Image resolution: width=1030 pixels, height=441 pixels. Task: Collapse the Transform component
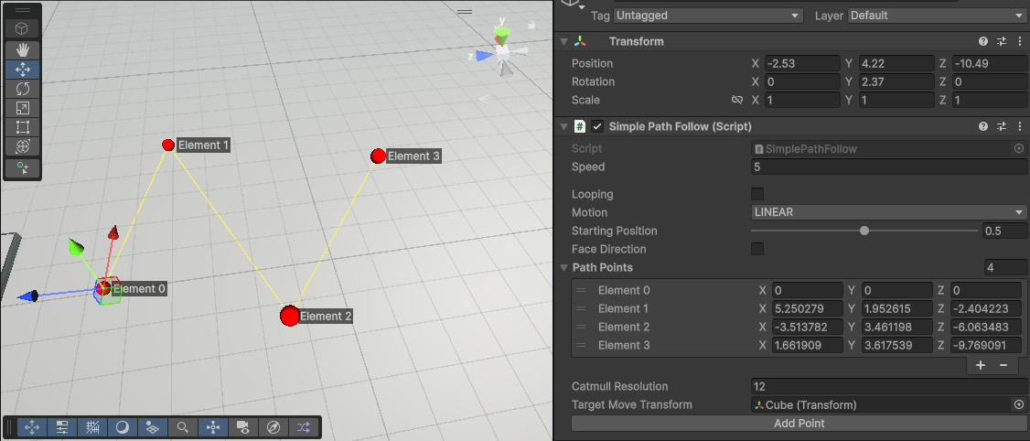point(563,41)
